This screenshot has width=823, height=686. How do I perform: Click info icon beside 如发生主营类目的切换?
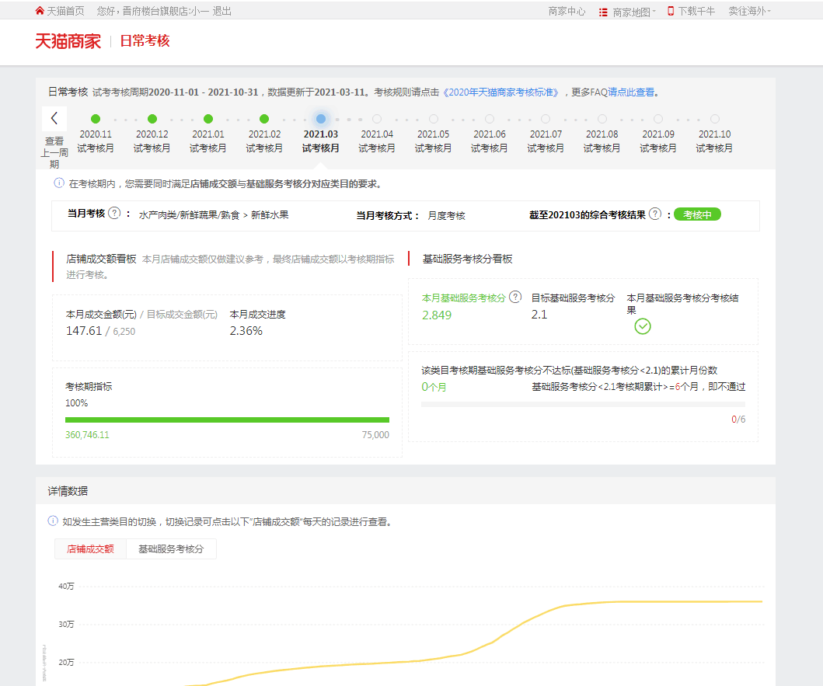pos(53,521)
